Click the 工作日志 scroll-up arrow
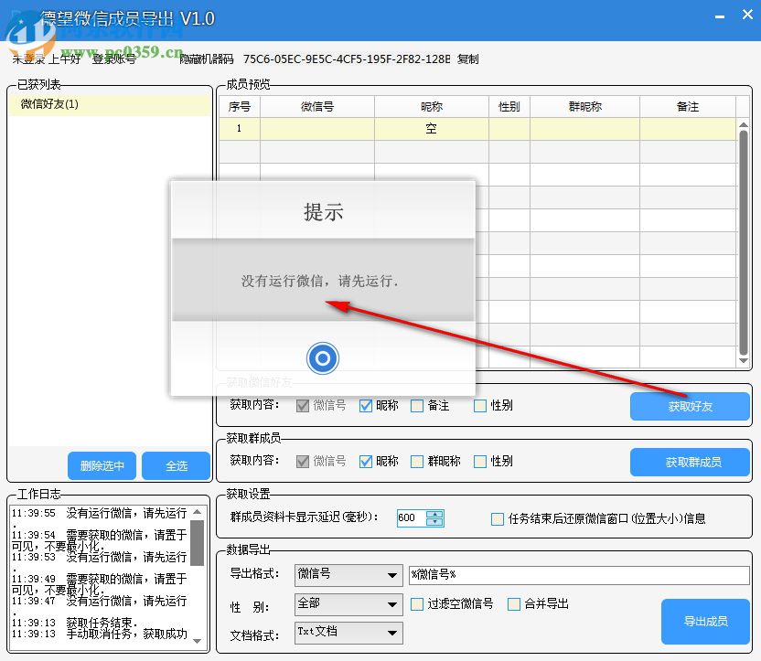 pos(197,512)
